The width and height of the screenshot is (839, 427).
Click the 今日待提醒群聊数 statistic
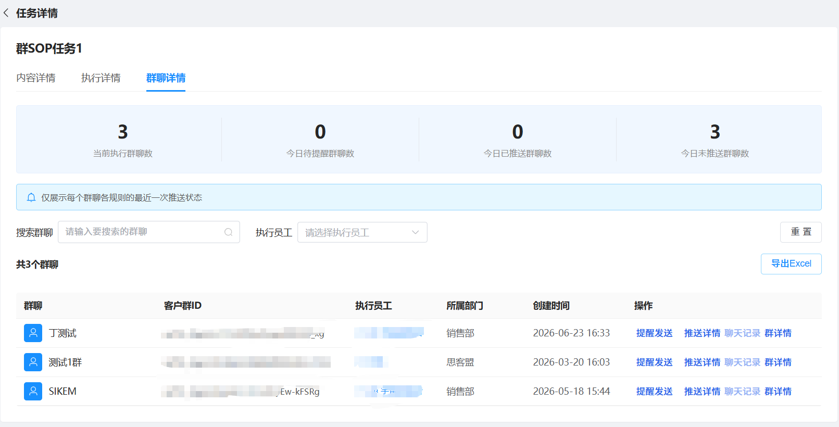pos(320,140)
